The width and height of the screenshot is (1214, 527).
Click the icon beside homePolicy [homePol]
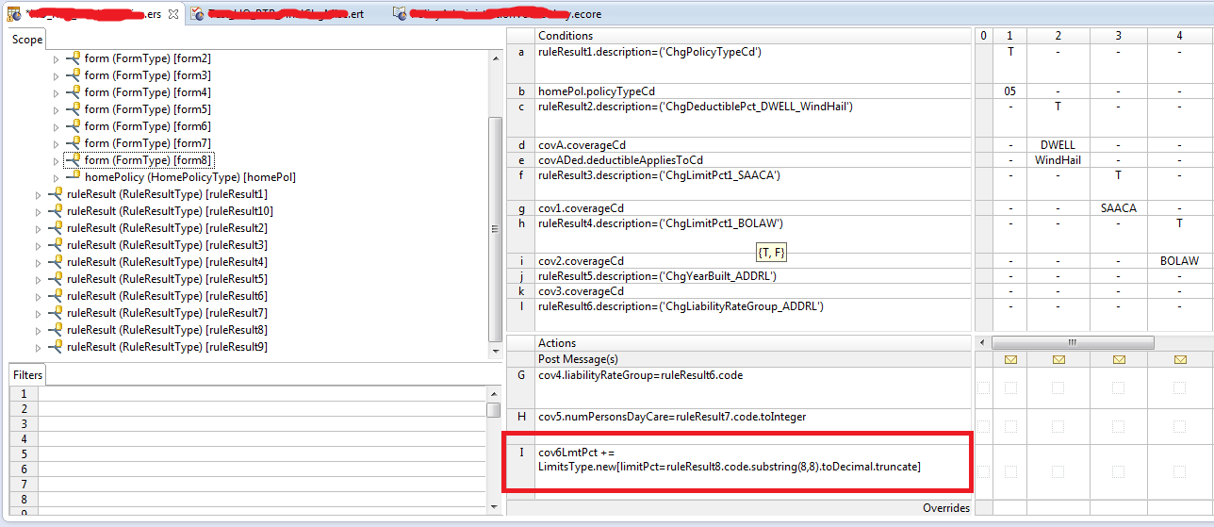73,177
